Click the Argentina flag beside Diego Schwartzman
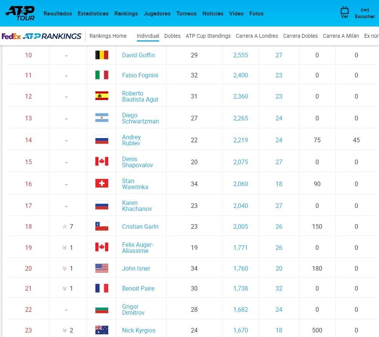Screen dimensions: 379x337 [102, 118]
